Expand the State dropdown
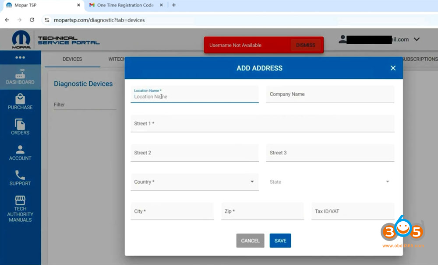The height and width of the screenshot is (265, 438). (330, 182)
